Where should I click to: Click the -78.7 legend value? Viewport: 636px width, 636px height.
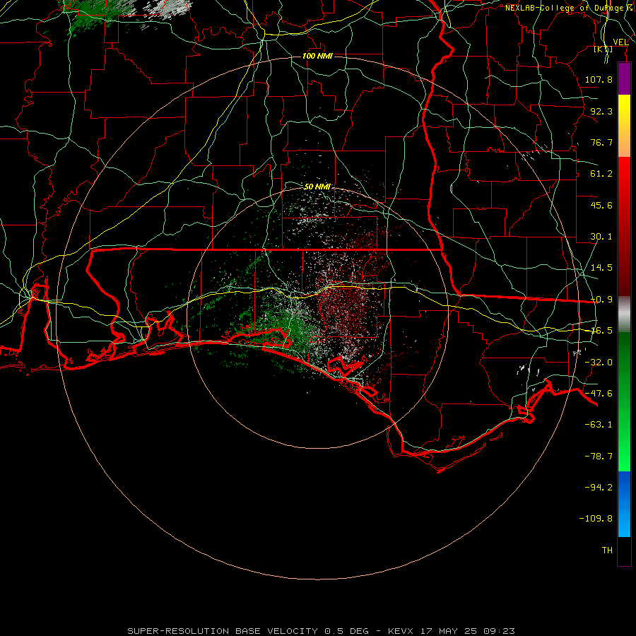tap(599, 457)
